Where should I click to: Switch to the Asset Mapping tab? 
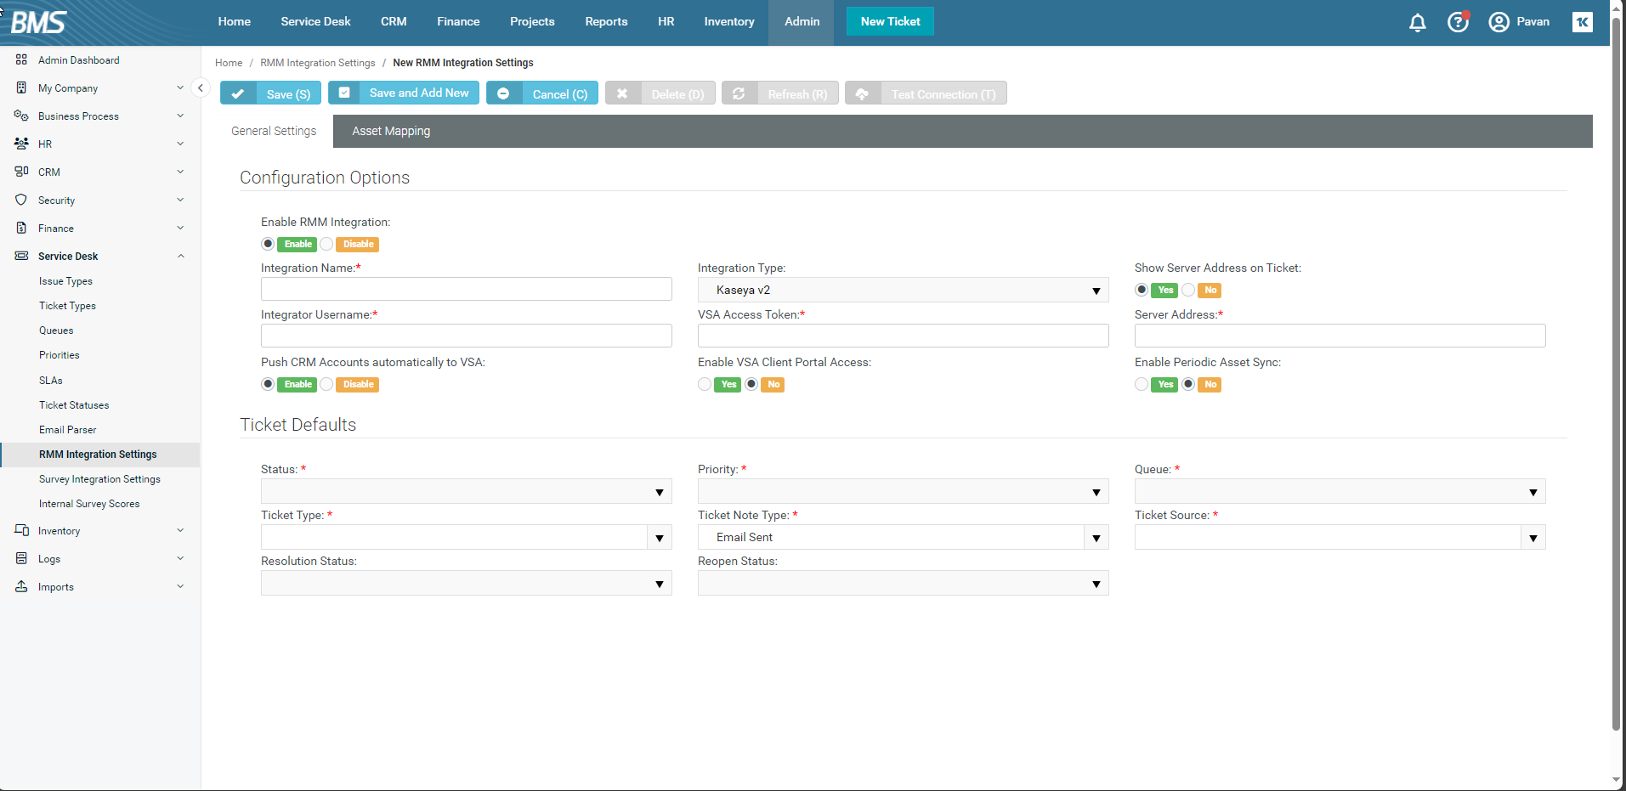point(391,131)
